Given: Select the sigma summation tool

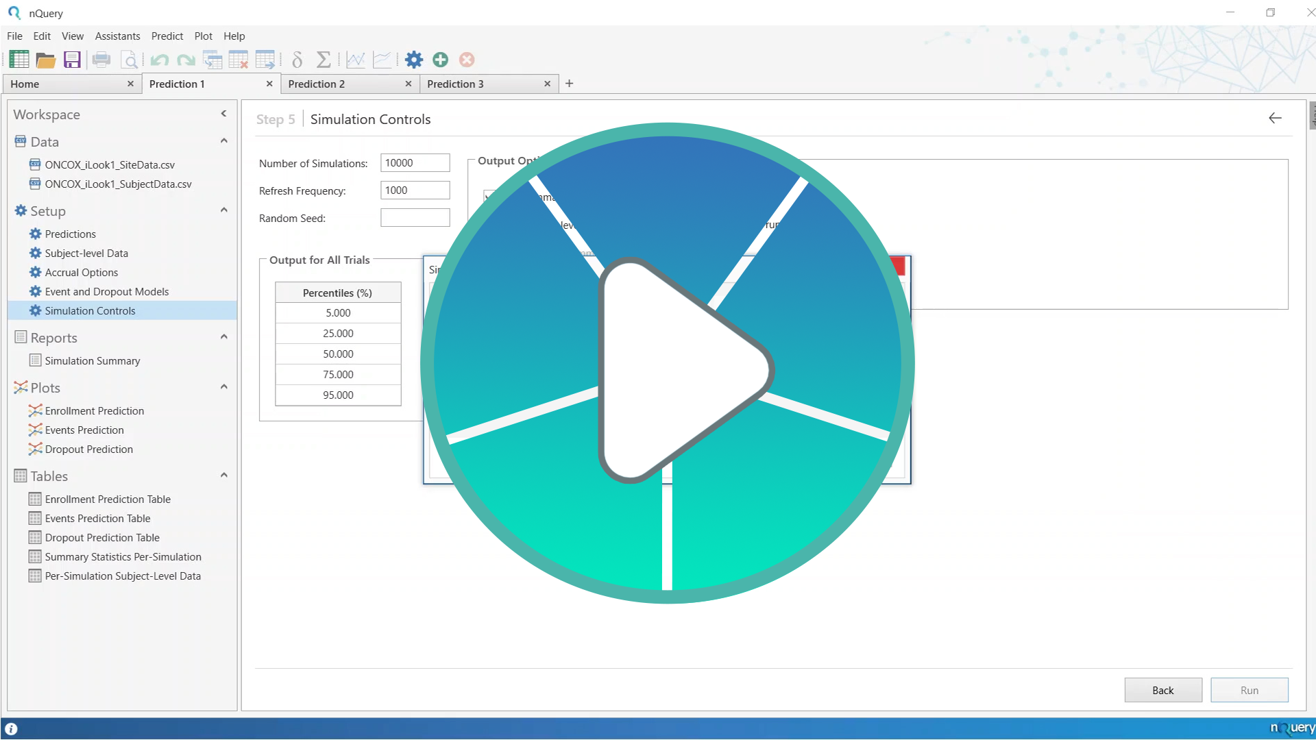Looking at the screenshot, I should point(324,60).
